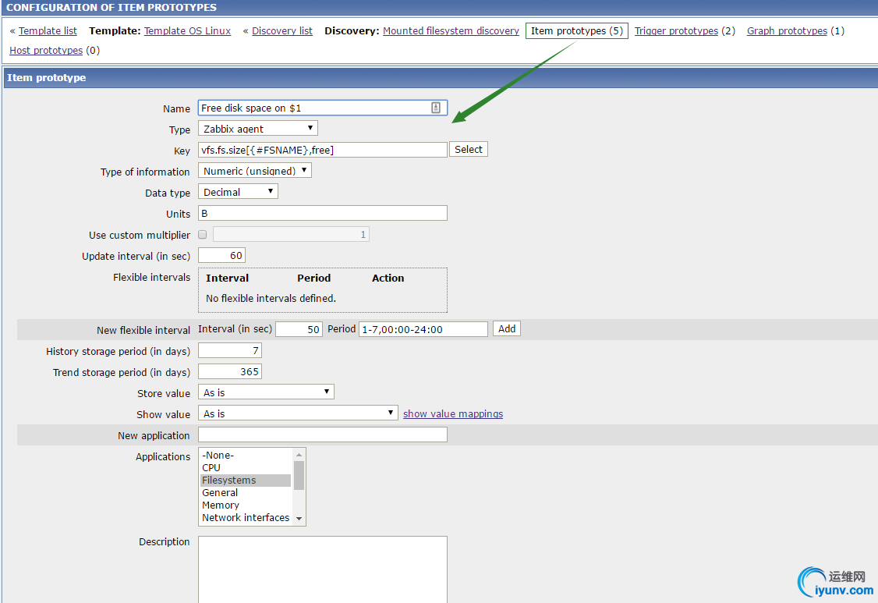This screenshot has width=878, height=603.
Task: Edit the Trend storage period field
Action: tap(229, 371)
